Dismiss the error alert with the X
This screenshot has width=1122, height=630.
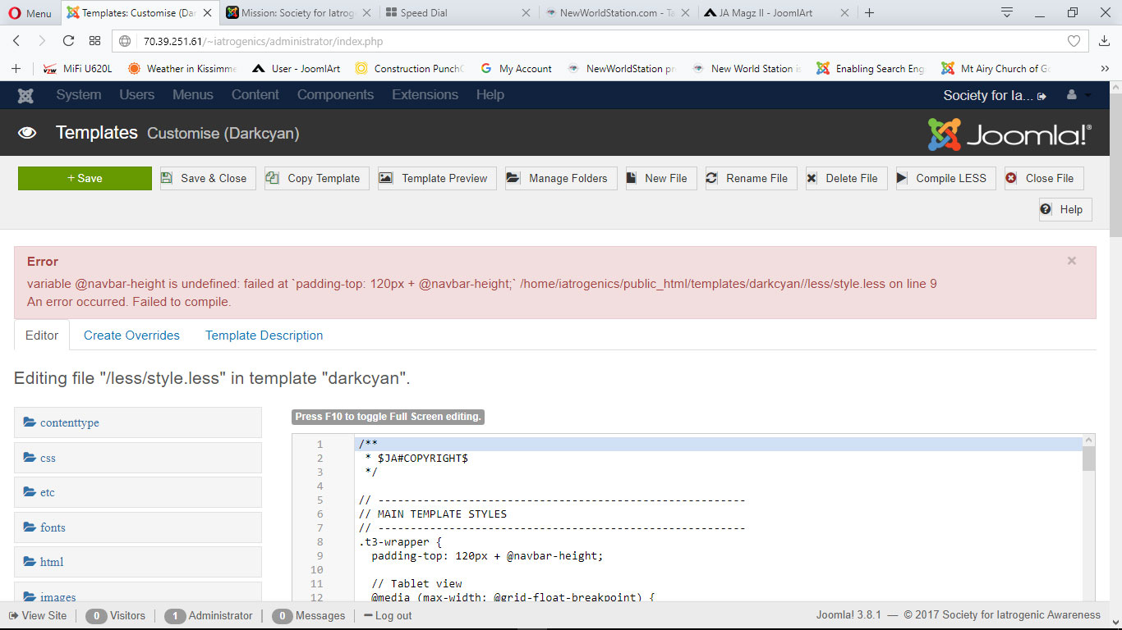coord(1071,261)
